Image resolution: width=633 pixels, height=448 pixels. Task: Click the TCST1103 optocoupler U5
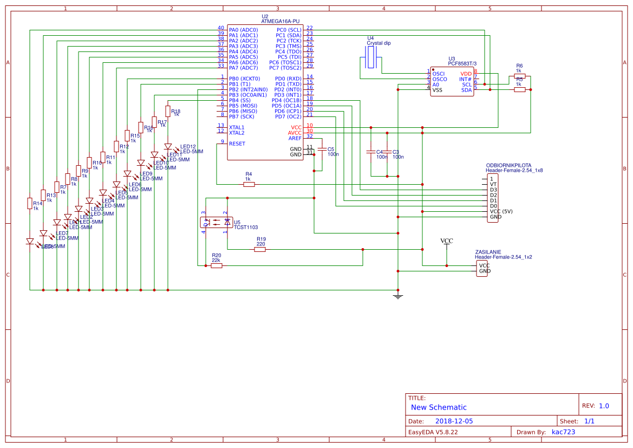[217, 222]
